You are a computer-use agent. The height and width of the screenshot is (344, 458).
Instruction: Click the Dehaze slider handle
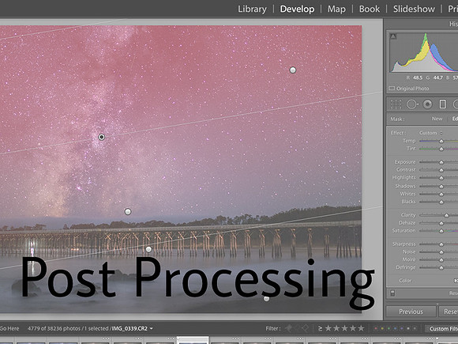[x=441, y=223]
